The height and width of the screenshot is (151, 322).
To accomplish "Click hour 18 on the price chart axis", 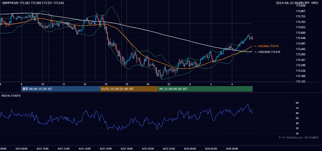I will coord(127,84).
